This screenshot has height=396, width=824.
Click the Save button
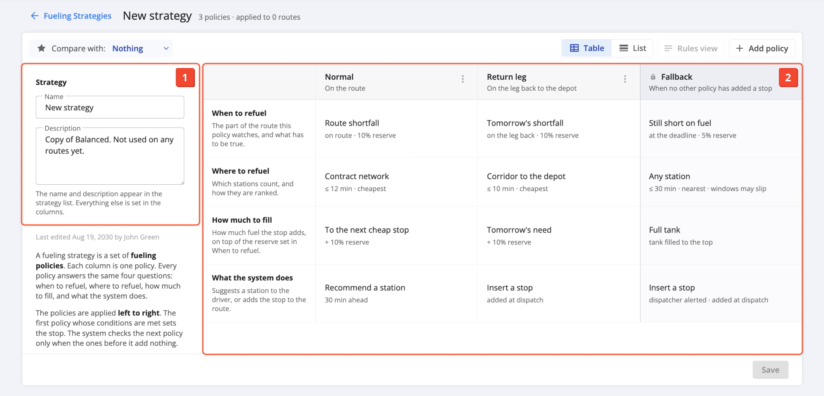click(770, 370)
